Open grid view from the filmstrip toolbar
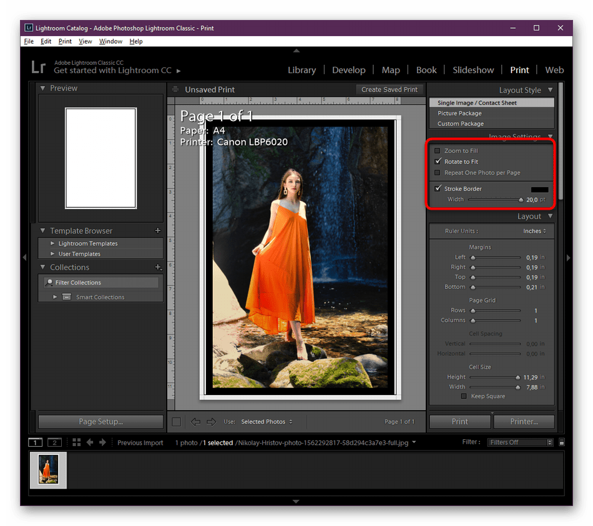 (76, 442)
